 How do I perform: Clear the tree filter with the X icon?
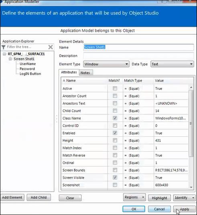click(51, 47)
